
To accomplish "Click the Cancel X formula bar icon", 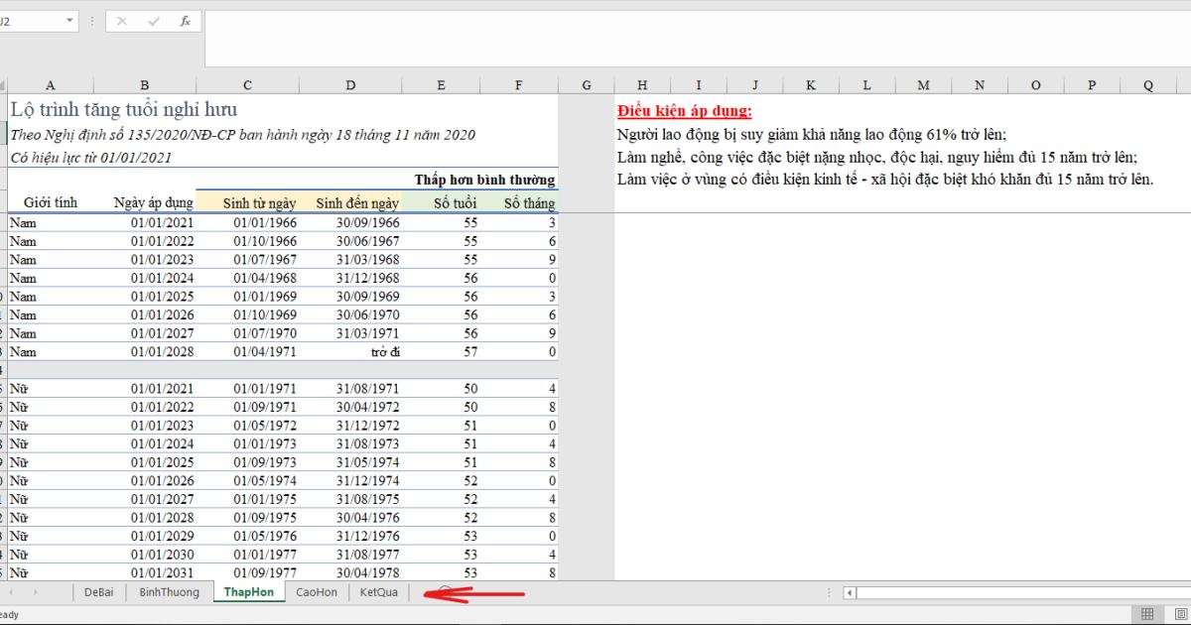I will click(122, 21).
